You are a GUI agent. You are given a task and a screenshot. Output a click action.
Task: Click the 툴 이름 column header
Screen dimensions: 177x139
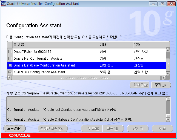point(56,45)
